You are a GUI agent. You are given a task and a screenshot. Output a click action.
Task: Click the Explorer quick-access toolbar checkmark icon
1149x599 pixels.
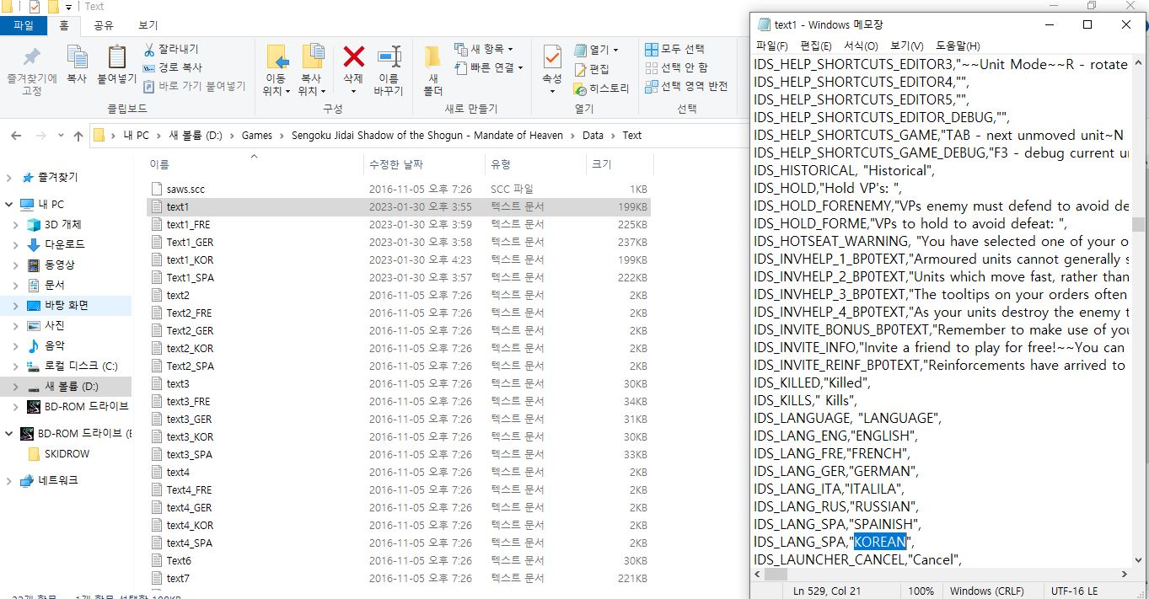click(x=34, y=7)
